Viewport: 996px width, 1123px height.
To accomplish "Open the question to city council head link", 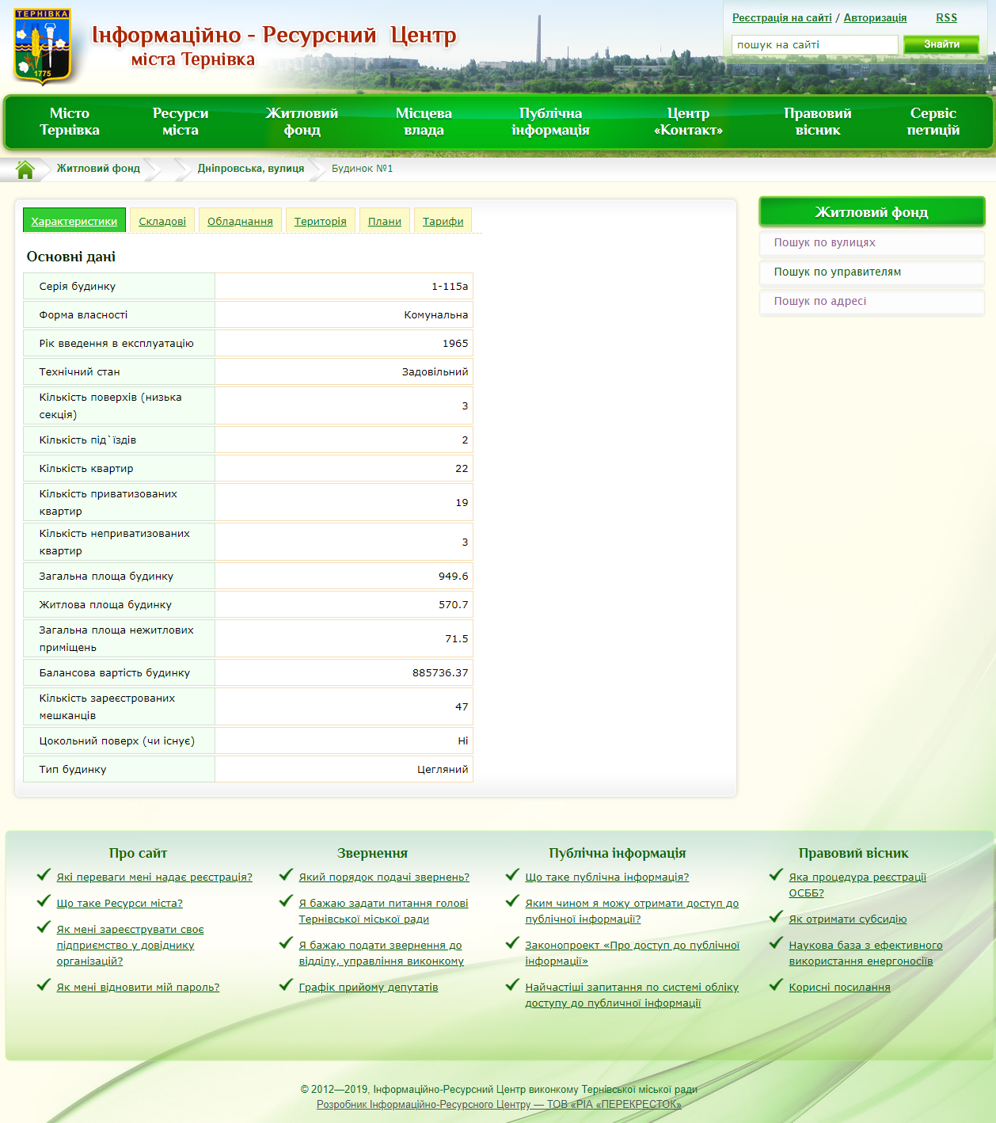I will [383, 912].
